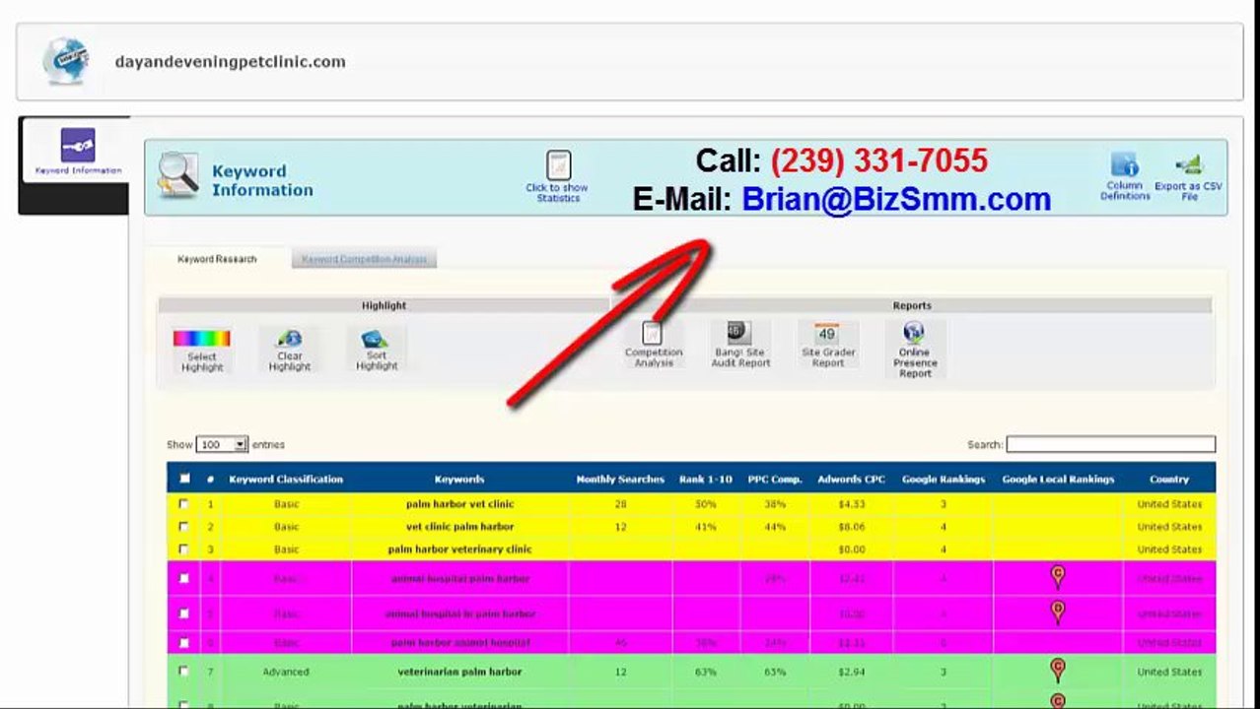Check the box for animal hospital palm harbor
This screenshot has width=1260, height=709.
(183, 579)
